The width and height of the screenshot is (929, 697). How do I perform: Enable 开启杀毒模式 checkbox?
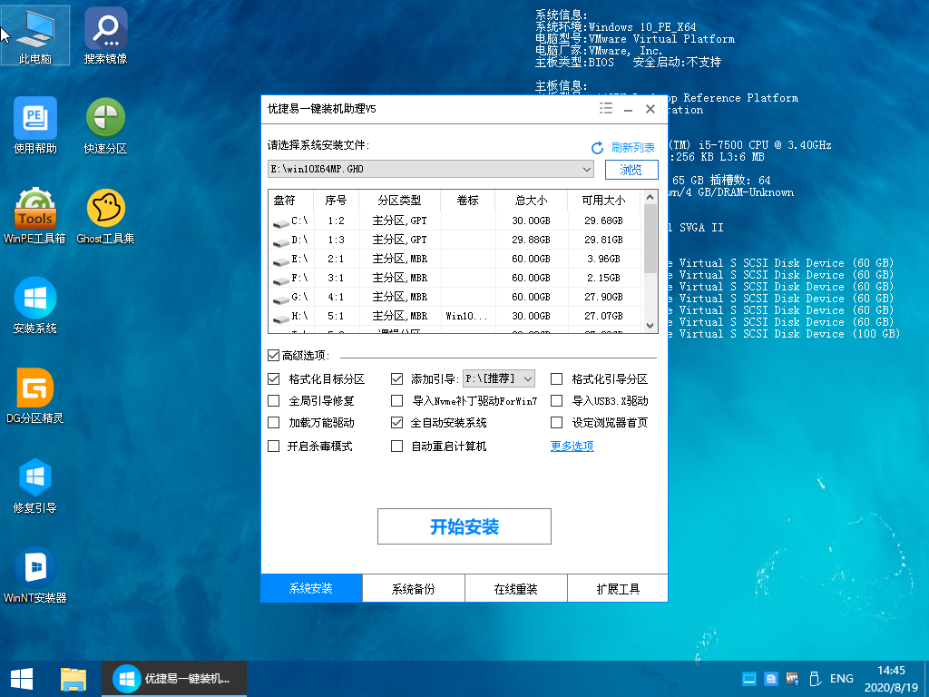coord(274,446)
